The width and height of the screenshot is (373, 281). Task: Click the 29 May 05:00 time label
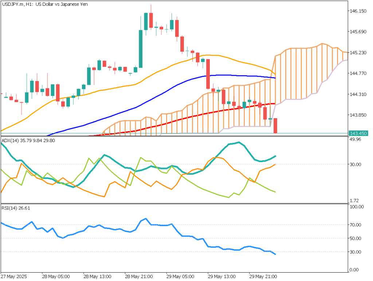(180, 276)
